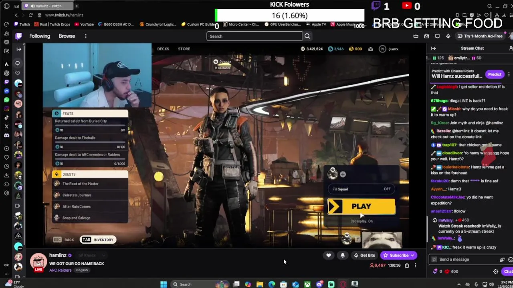
Task: Open File Explorer from taskbar
Action: (x=260, y=284)
